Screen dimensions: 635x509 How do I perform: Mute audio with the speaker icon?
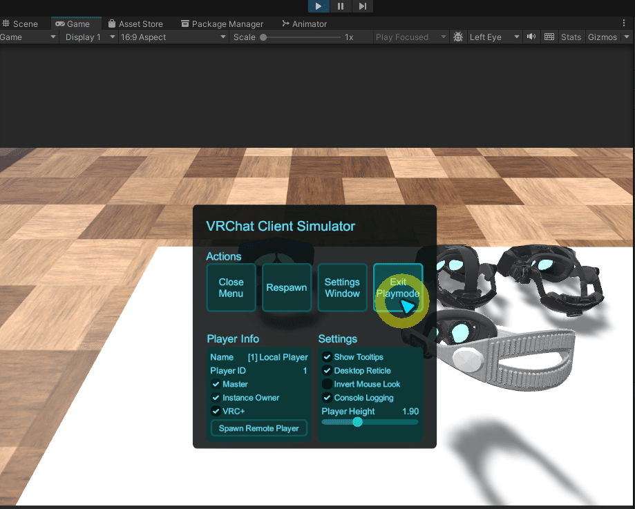coord(531,37)
